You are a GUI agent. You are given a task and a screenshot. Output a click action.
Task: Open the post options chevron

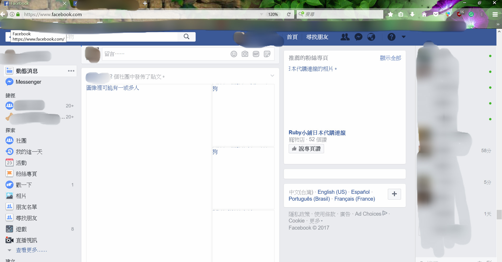pyautogui.click(x=272, y=76)
